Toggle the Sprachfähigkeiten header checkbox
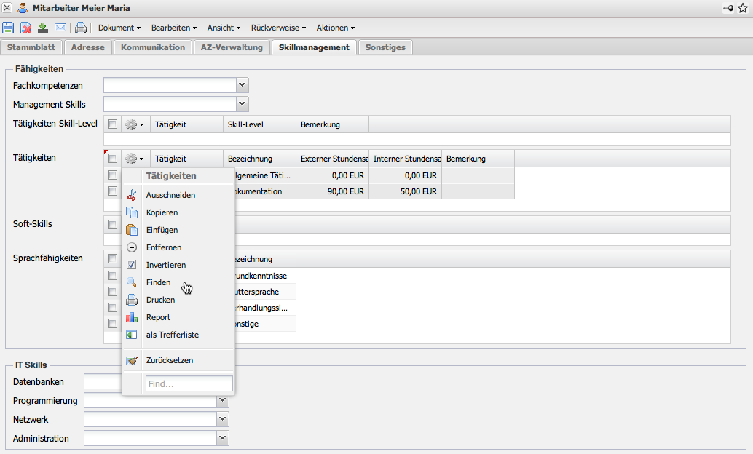This screenshot has width=753, height=454. (112, 259)
